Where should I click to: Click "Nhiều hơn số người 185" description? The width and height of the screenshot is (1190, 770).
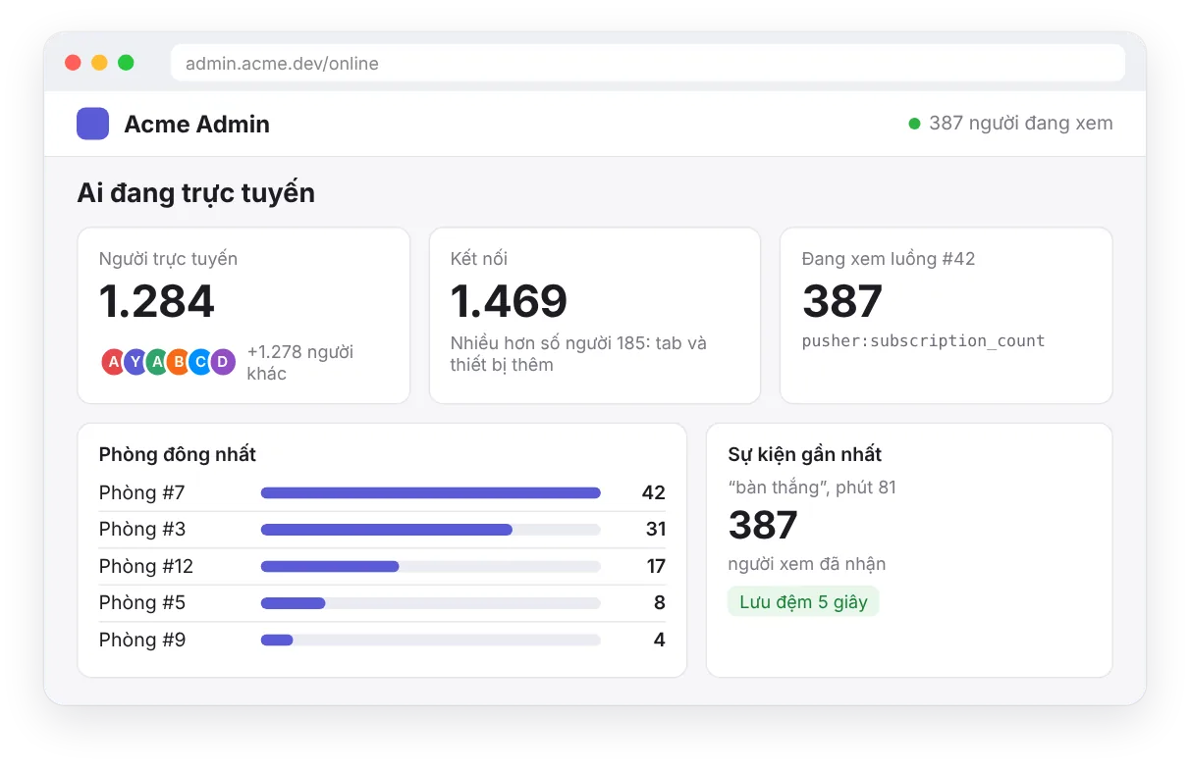pos(578,354)
